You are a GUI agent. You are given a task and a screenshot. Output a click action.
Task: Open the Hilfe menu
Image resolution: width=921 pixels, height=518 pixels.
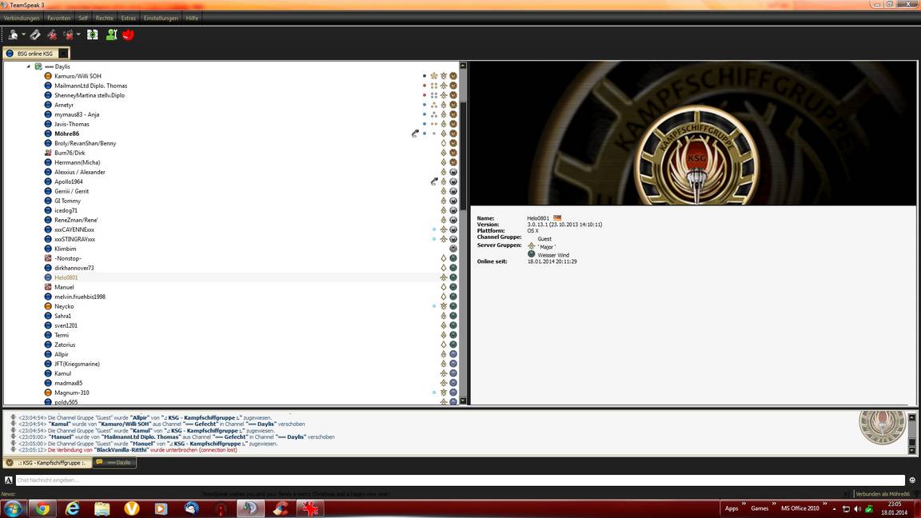(x=192, y=18)
